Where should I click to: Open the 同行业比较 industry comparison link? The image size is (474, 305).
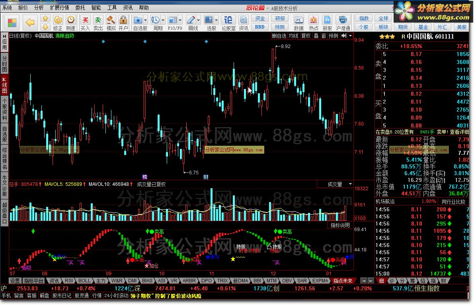453,201
